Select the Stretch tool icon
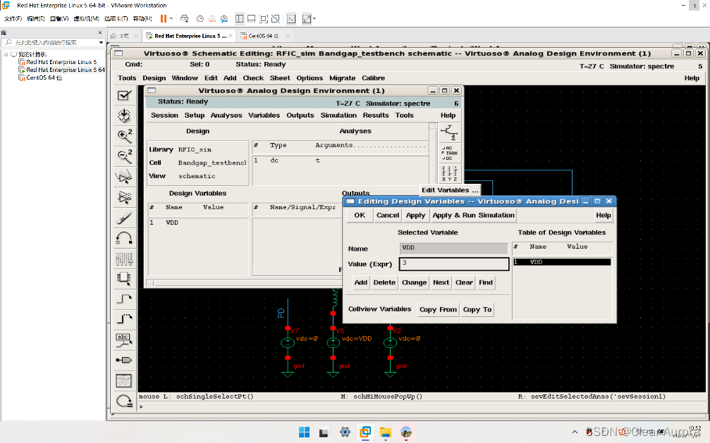This screenshot has height=443, width=710. pos(124,177)
